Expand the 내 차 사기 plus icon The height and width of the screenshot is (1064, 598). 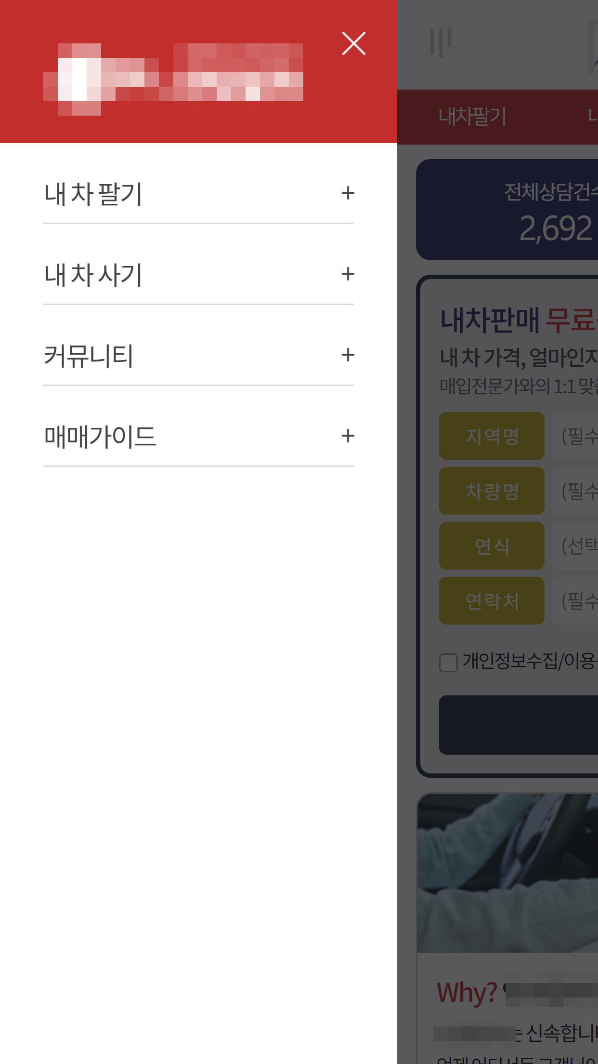coord(348,274)
